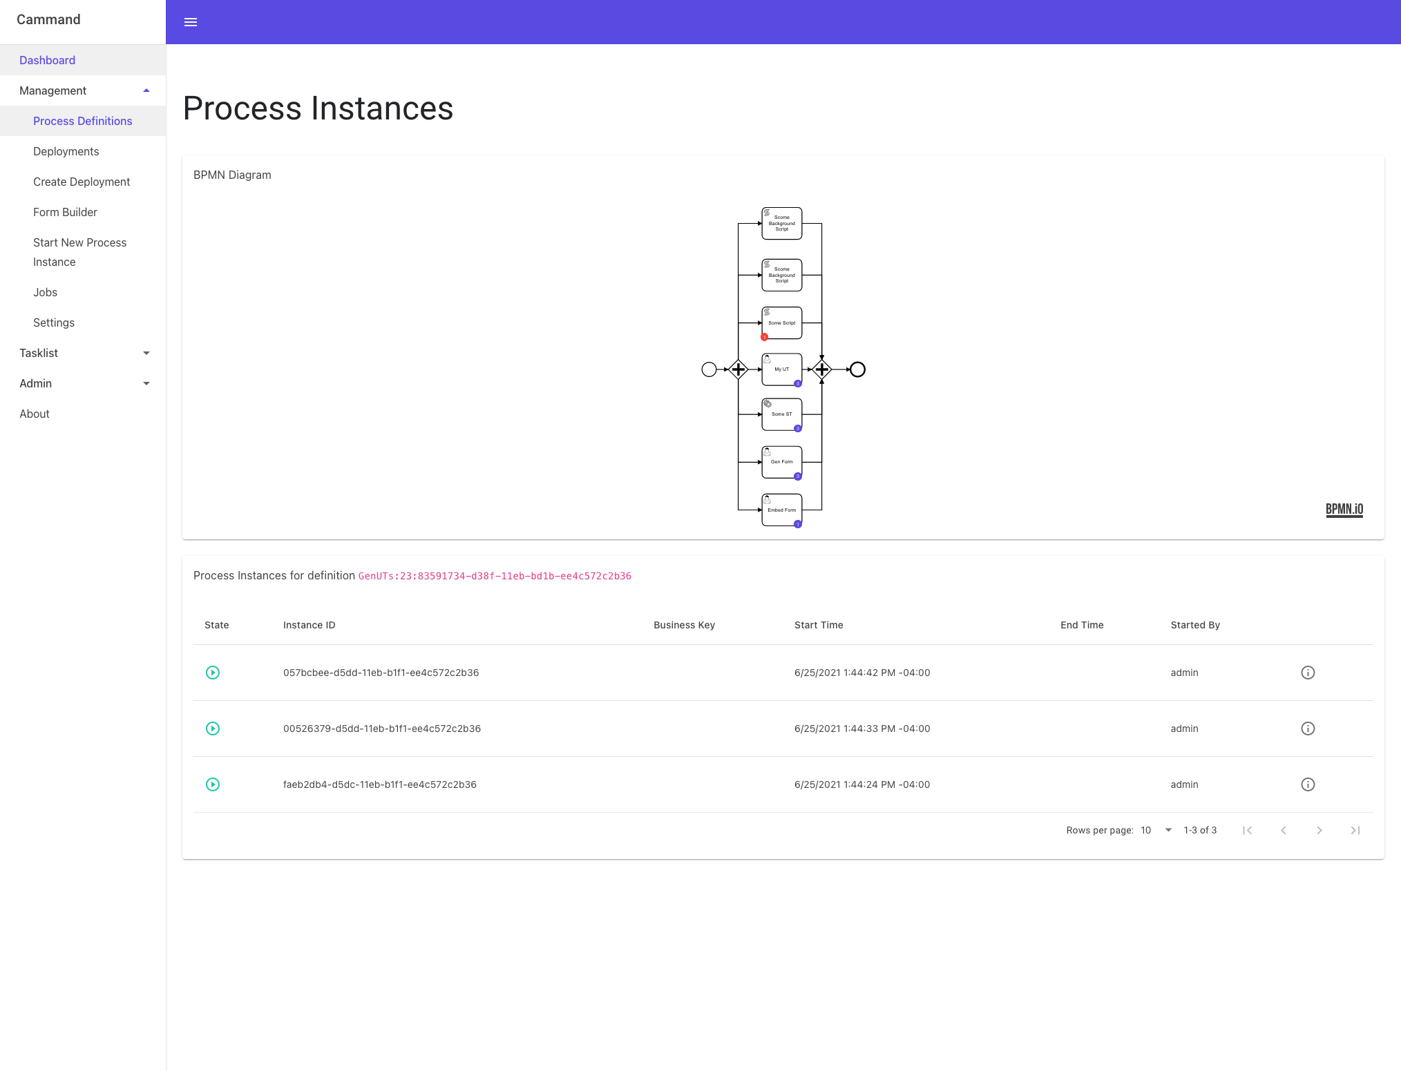Click the hamburger menu icon top left

190,21
